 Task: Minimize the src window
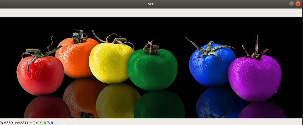pyautogui.click(x=292, y=4)
